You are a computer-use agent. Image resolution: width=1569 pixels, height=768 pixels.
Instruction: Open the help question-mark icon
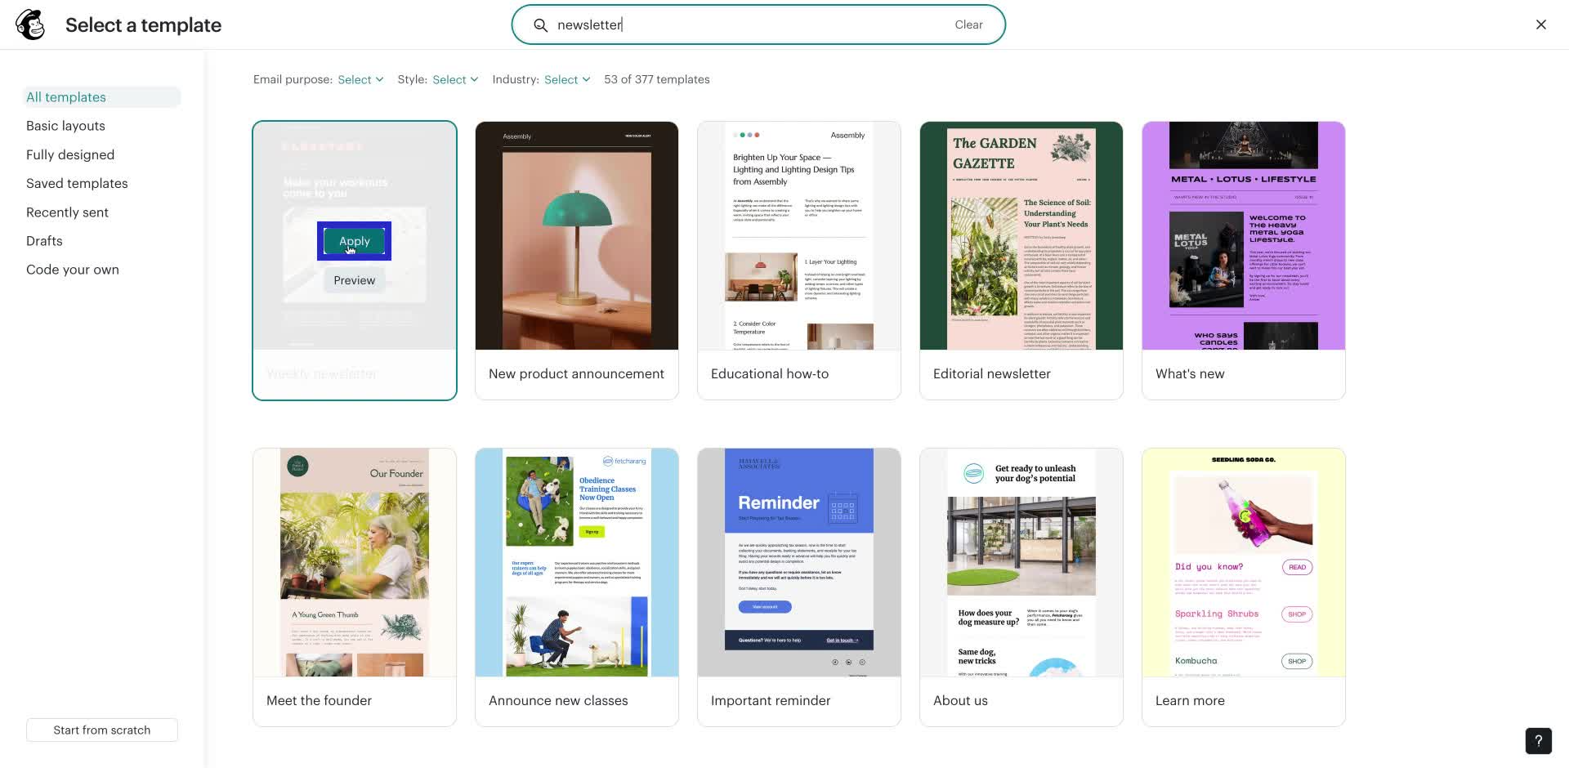click(1539, 741)
